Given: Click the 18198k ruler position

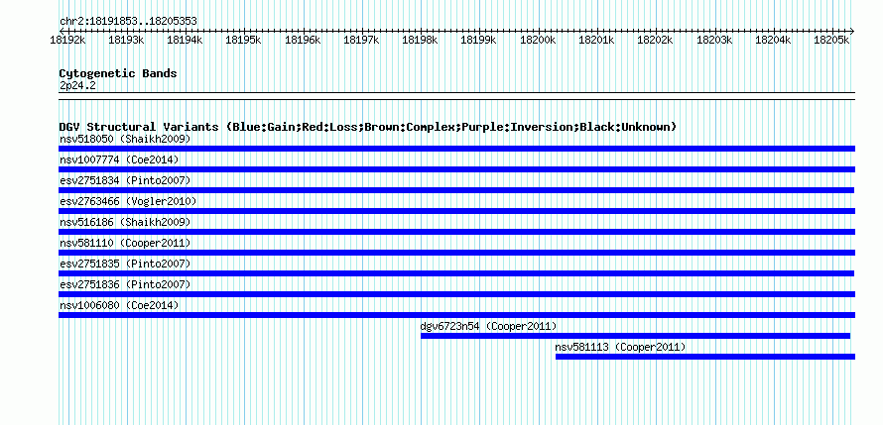Looking at the screenshot, I should tap(420, 40).
